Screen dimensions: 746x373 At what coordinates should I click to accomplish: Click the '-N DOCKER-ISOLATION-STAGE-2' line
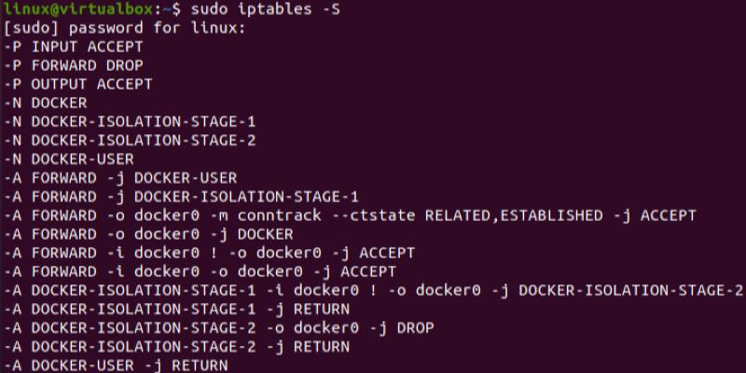[x=130, y=140]
